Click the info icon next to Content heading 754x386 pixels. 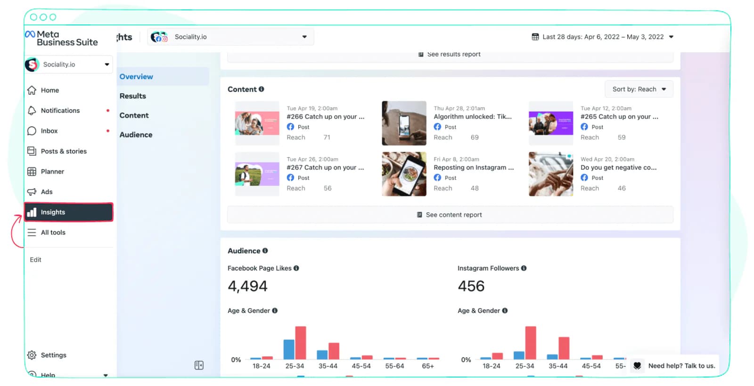pyautogui.click(x=261, y=89)
